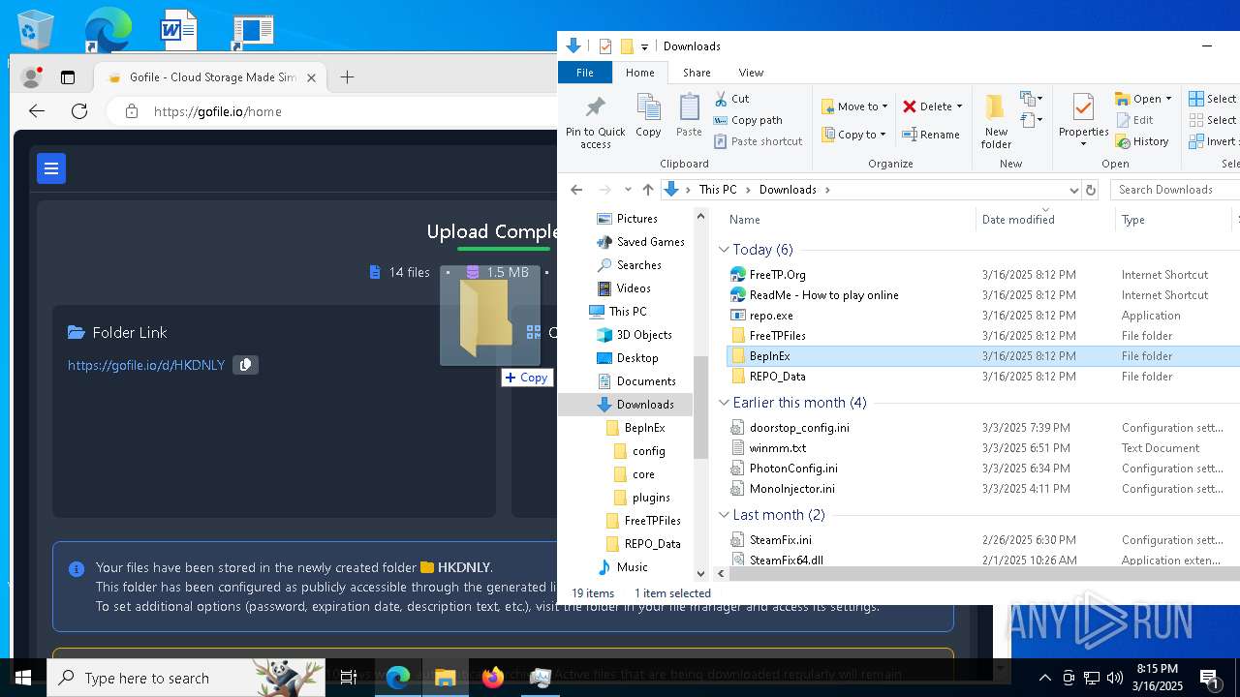Close the Gofile browser tab

click(312, 77)
